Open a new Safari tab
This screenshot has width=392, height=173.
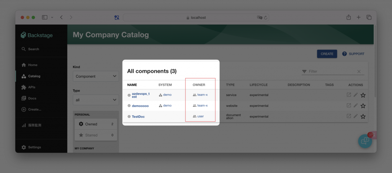[358, 17]
